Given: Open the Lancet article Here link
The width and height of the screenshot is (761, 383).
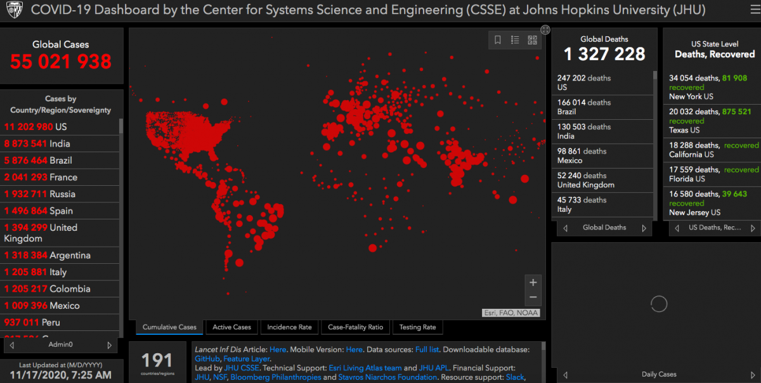Looking at the screenshot, I should coord(278,349).
